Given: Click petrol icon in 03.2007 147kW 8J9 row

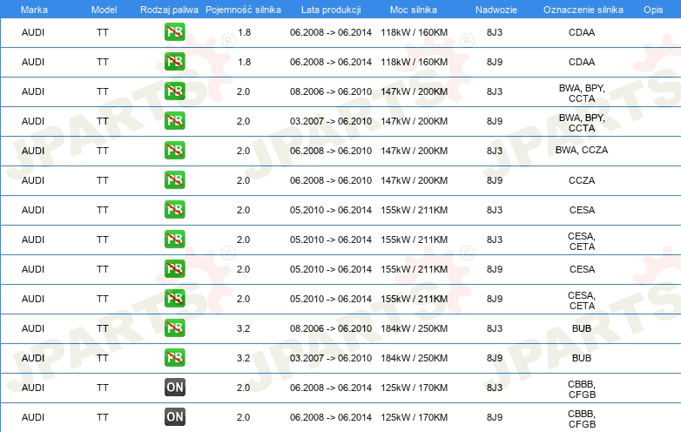Looking at the screenshot, I should pyautogui.click(x=174, y=121).
